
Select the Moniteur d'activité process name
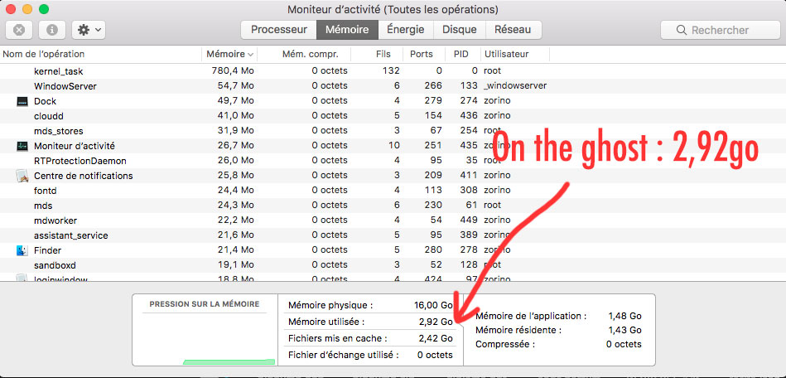[75, 146]
